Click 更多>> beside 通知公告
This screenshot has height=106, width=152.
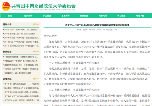(x=36, y=24)
